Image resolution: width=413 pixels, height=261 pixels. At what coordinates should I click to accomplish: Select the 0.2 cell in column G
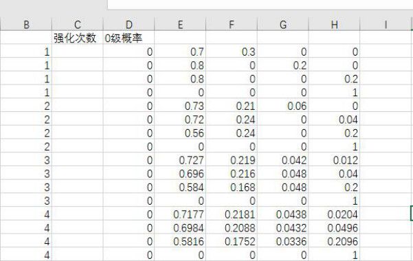283,65
